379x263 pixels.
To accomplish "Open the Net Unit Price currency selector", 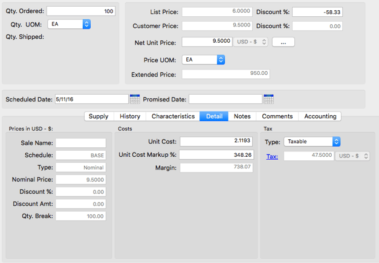I will (x=251, y=42).
